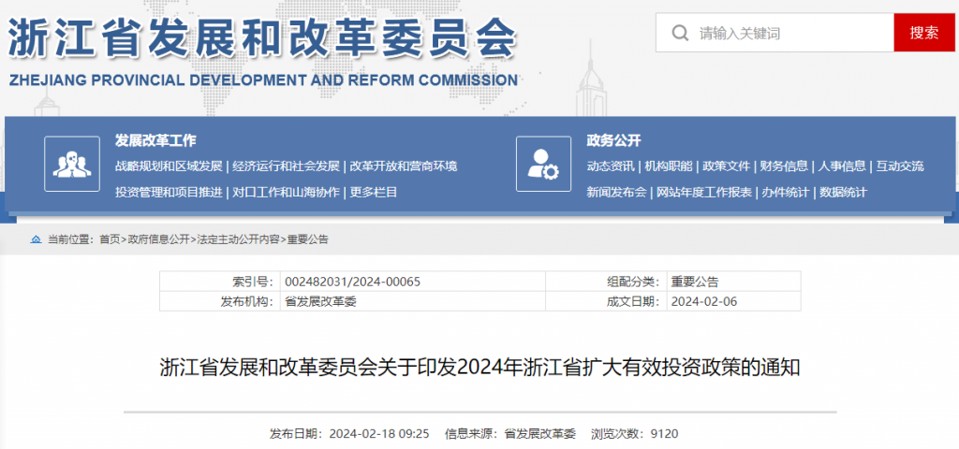The image size is (959, 449).
Task: Focus the 请输入关键词 search field
Action: 775,33
